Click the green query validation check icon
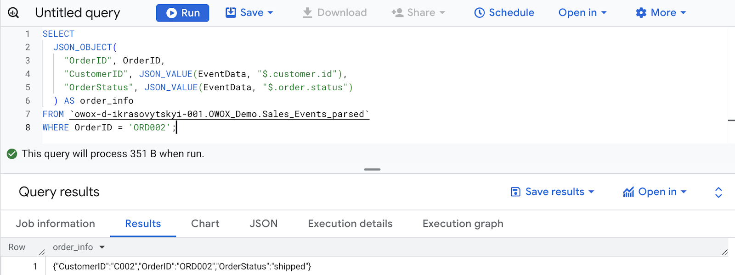Screen dimensions: 735x275 pos(12,154)
